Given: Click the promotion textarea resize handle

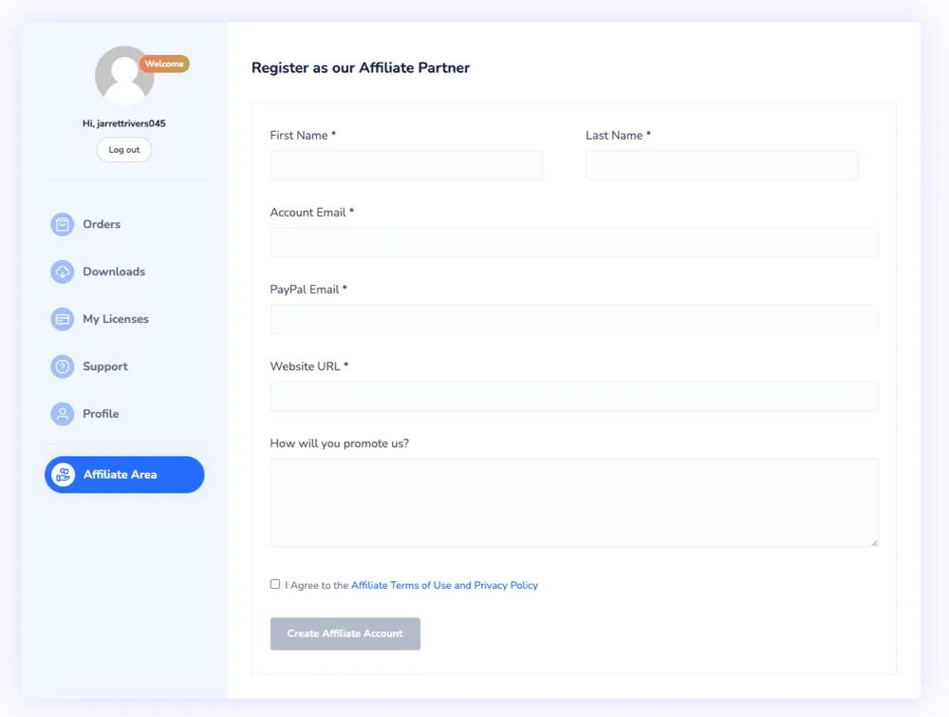Looking at the screenshot, I should coord(874,542).
